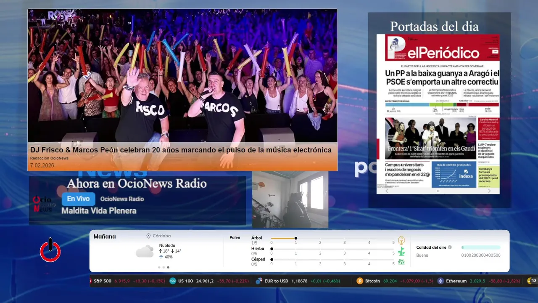This screenshot has height=303, width=538.
Task: Select the first weather carousel dot
Action: [x=159, y=267]
